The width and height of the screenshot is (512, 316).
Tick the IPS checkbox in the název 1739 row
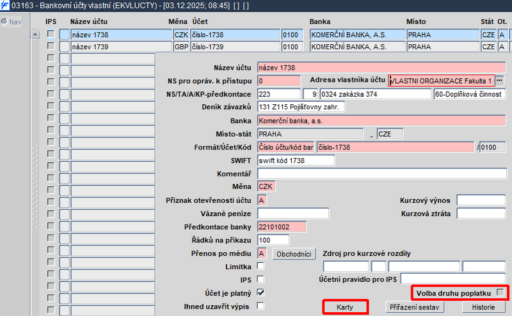(x=51, y=46)
